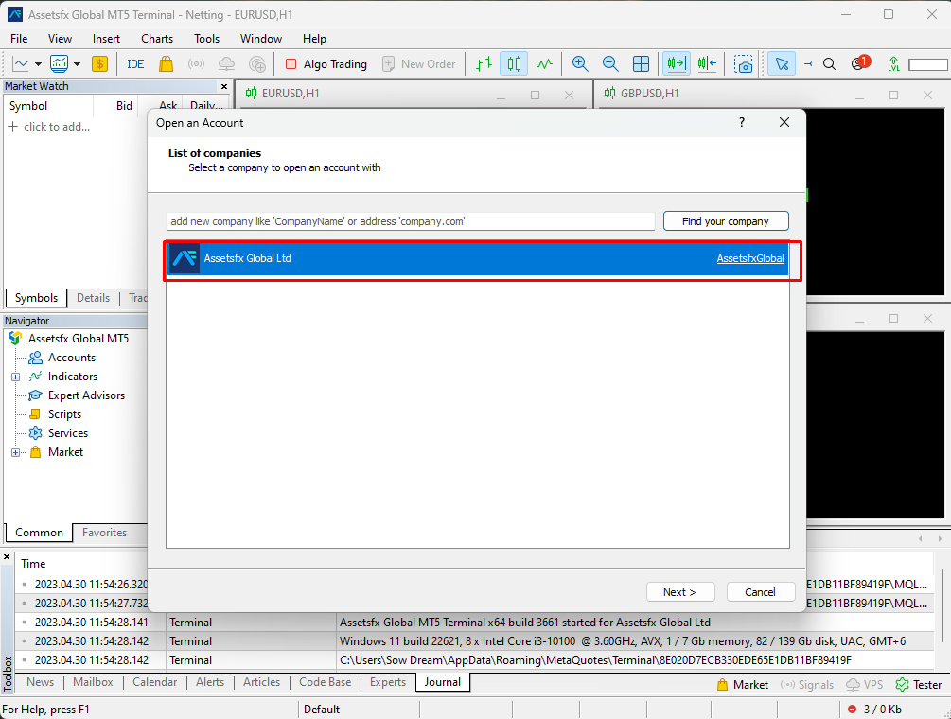Click the dialog help question mark
The image size is (951, 719).
tap(741, 122)
